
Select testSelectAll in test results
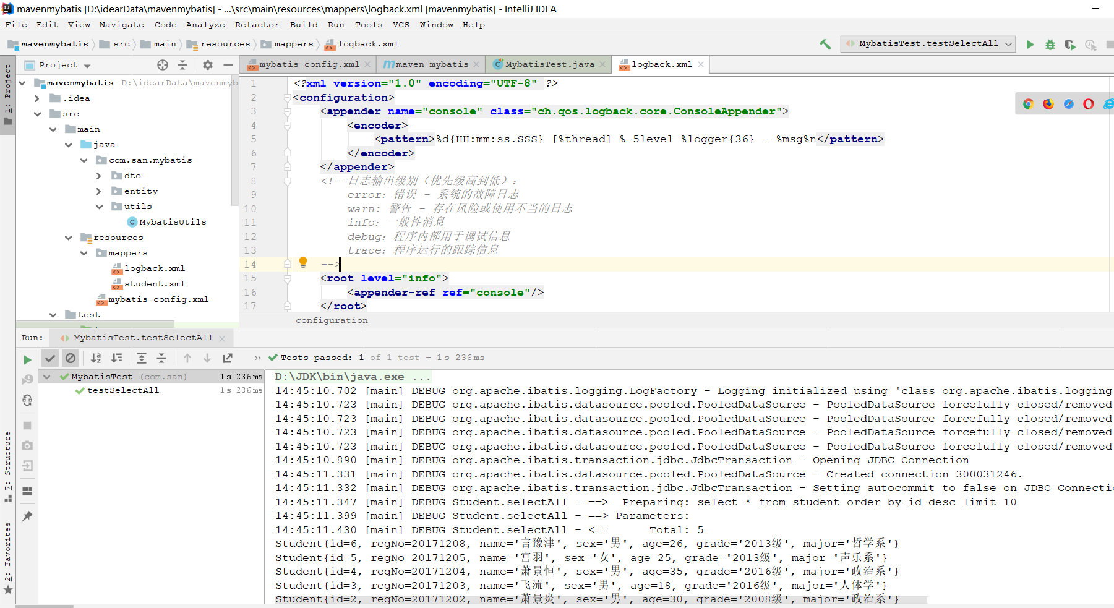[123, 390]
